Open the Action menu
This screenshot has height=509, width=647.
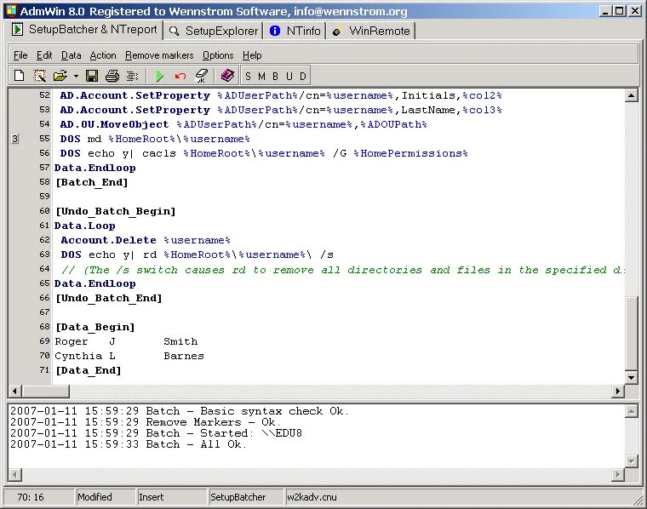(103, 55)
